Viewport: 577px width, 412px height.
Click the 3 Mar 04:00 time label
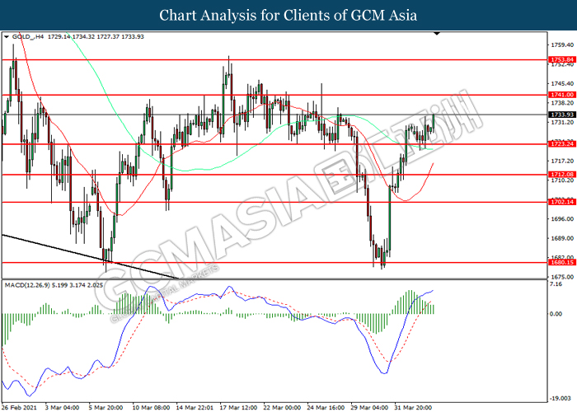pos(62,408)
